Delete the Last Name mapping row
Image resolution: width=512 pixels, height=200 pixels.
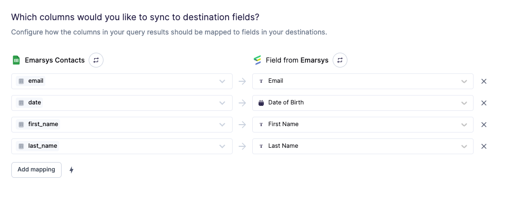click(484, 146)
